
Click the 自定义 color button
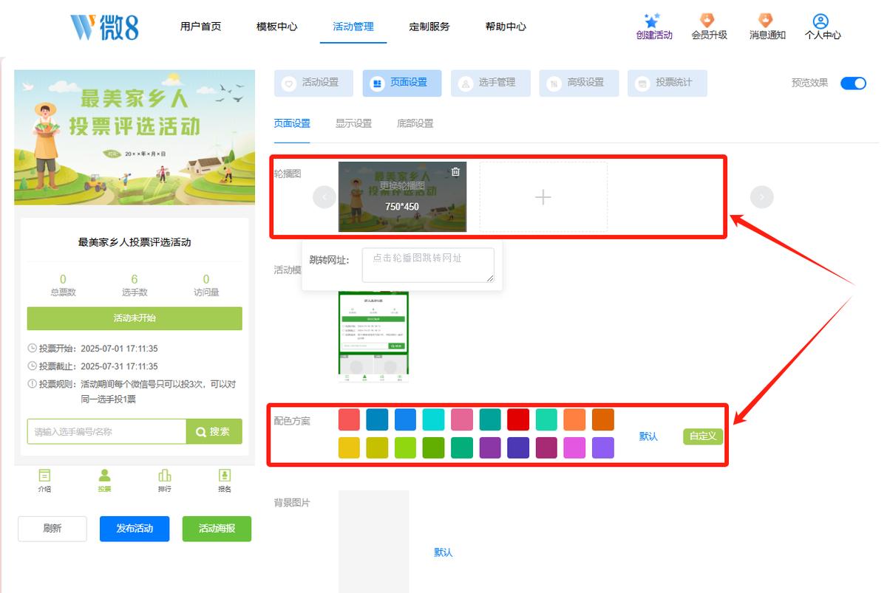[703, 436]
